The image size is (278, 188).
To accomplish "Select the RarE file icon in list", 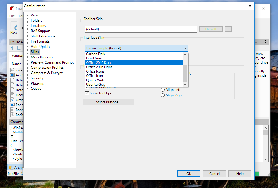I will (x=12, y=115).
